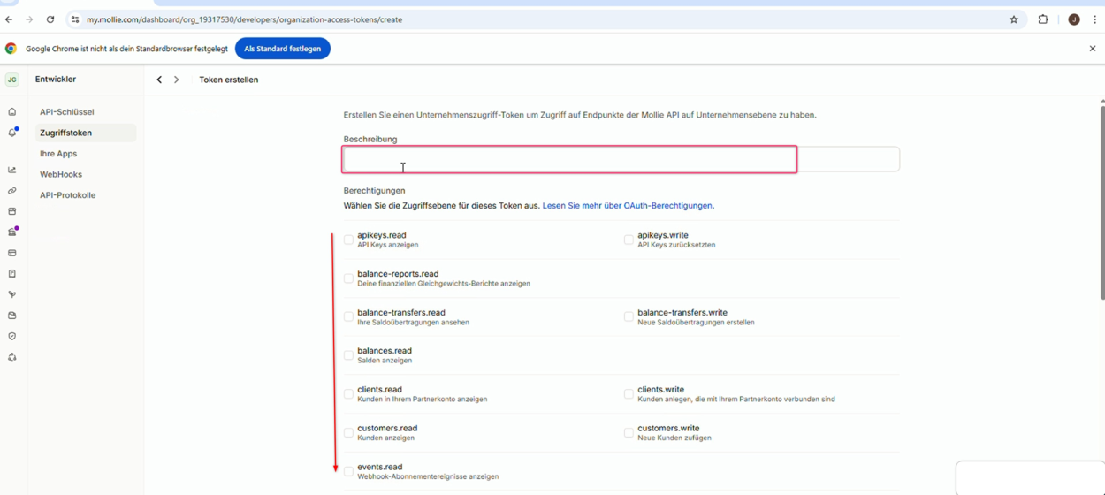Open Chrome three-dot menu
The image size is (1105, 495).
(x=1094, y=19)
